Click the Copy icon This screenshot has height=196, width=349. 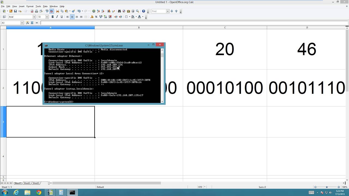coord(62,11)
